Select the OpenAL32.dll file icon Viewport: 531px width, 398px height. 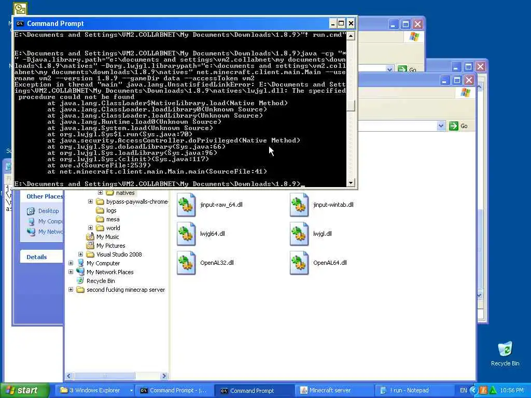[186, 263]
